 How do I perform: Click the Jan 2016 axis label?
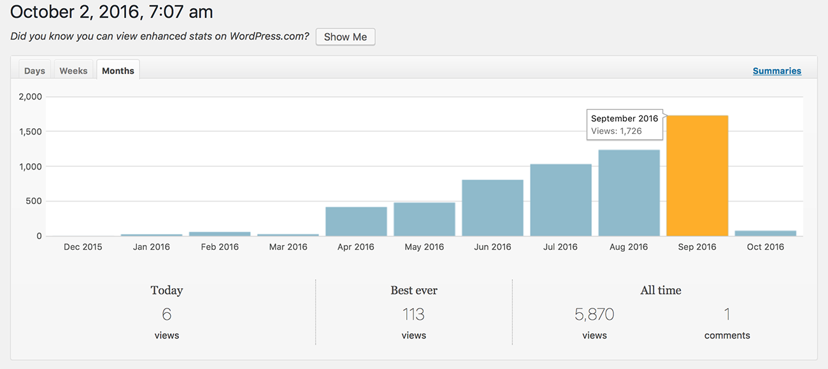pos(152,247)
